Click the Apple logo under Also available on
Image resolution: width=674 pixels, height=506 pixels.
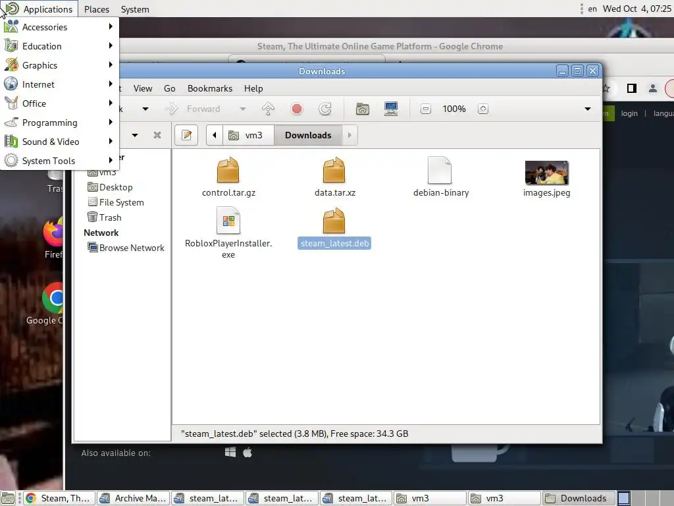click(247, 452)
